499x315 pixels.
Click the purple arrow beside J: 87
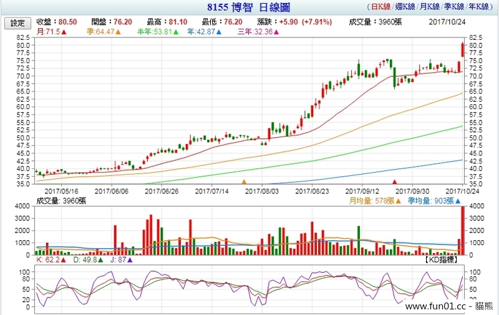coord(130,260)
